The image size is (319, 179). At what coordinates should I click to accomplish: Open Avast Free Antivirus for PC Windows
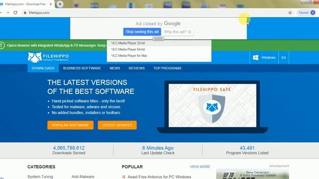coord(159,177)
